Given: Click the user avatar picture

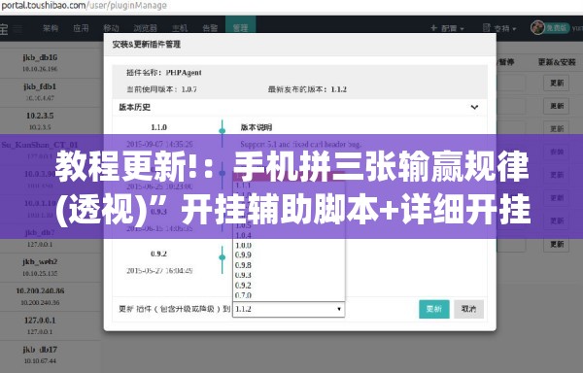Looking at the screenshot, I should point(537,28).
